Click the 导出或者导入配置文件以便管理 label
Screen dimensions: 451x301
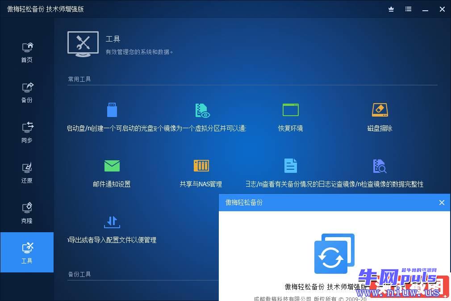point(112,240)
